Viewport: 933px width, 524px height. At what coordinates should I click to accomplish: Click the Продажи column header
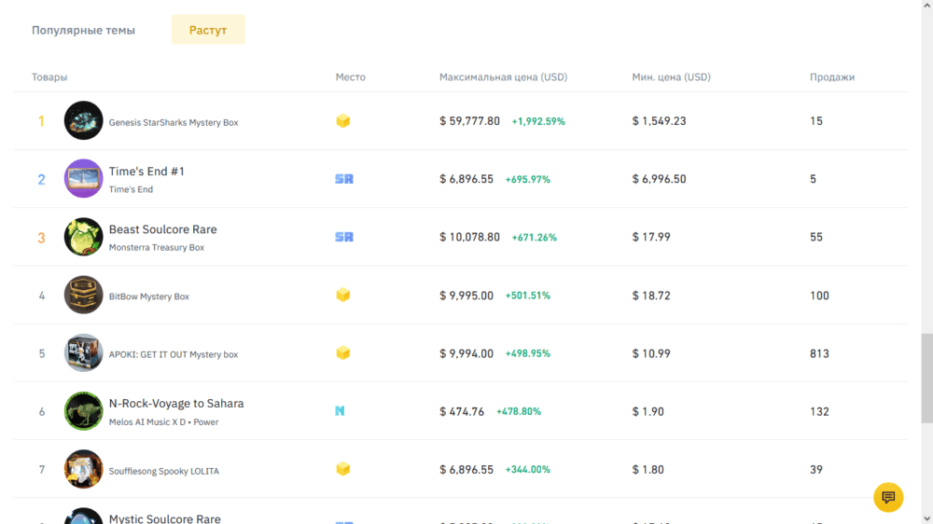pyautogui.click(x=831, y=77)
